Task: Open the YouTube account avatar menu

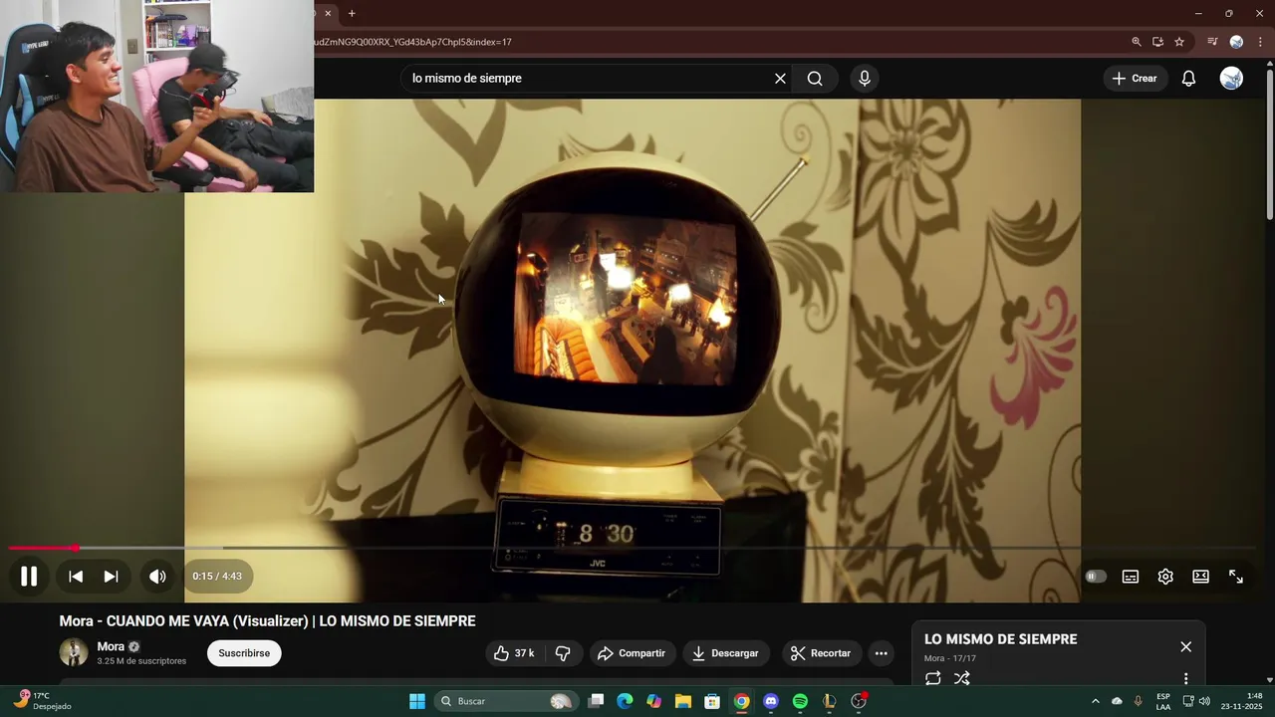Action: click(1231, 79)
